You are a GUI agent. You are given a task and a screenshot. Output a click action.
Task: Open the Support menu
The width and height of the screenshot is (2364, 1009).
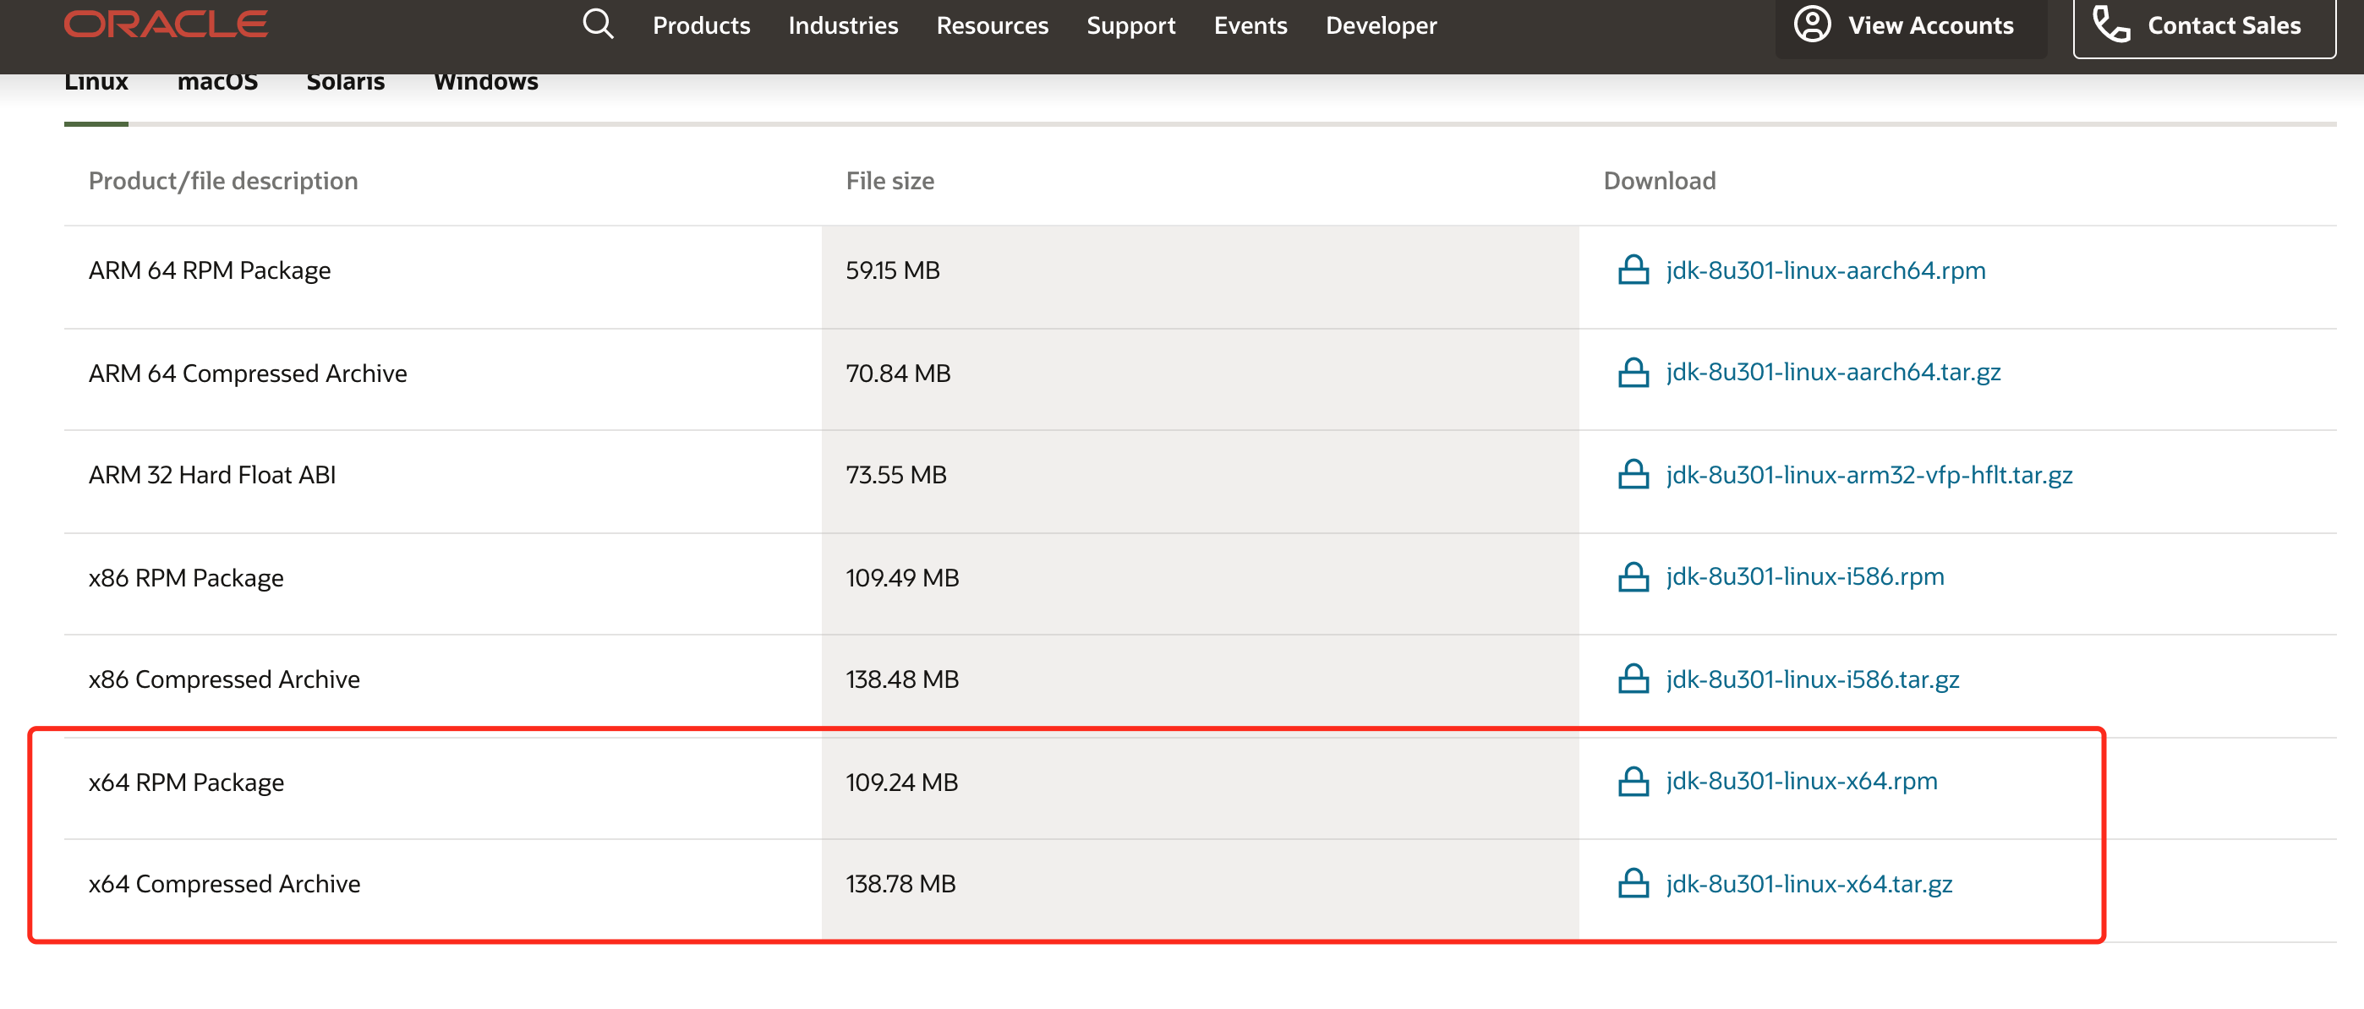click(1130, 25)
